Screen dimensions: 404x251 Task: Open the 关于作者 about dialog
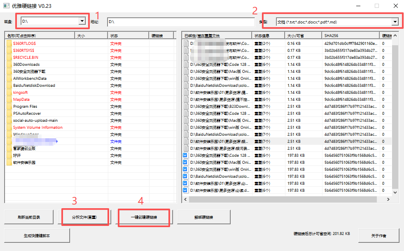coord(378,236)
